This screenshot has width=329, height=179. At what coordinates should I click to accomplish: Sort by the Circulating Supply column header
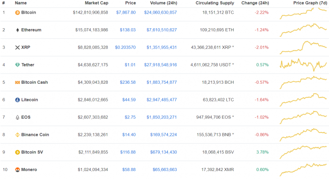(x=215, y=3)
